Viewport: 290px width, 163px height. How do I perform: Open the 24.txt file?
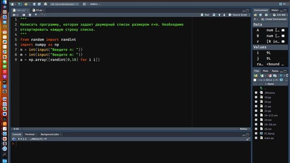coord(268,120)
